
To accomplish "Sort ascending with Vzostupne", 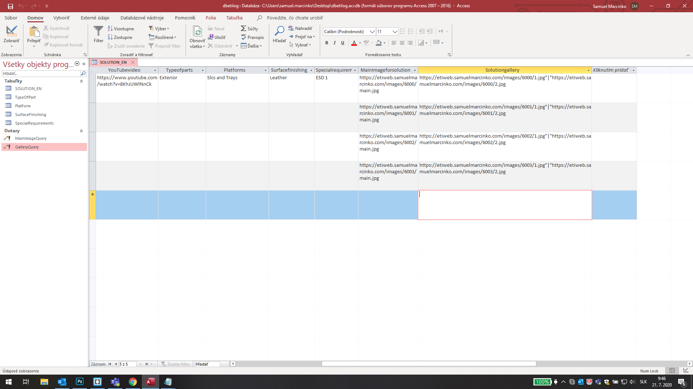I will click(x=121, y=28).
